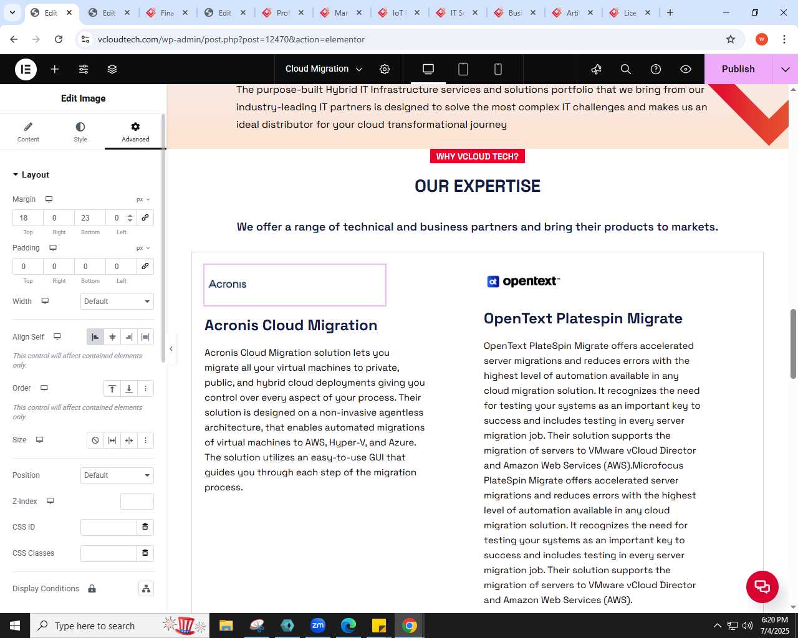Add a new element with plus icon

click(x=55, y=69)
